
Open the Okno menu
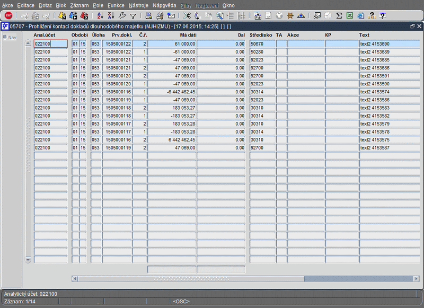[x=228, y=5]
